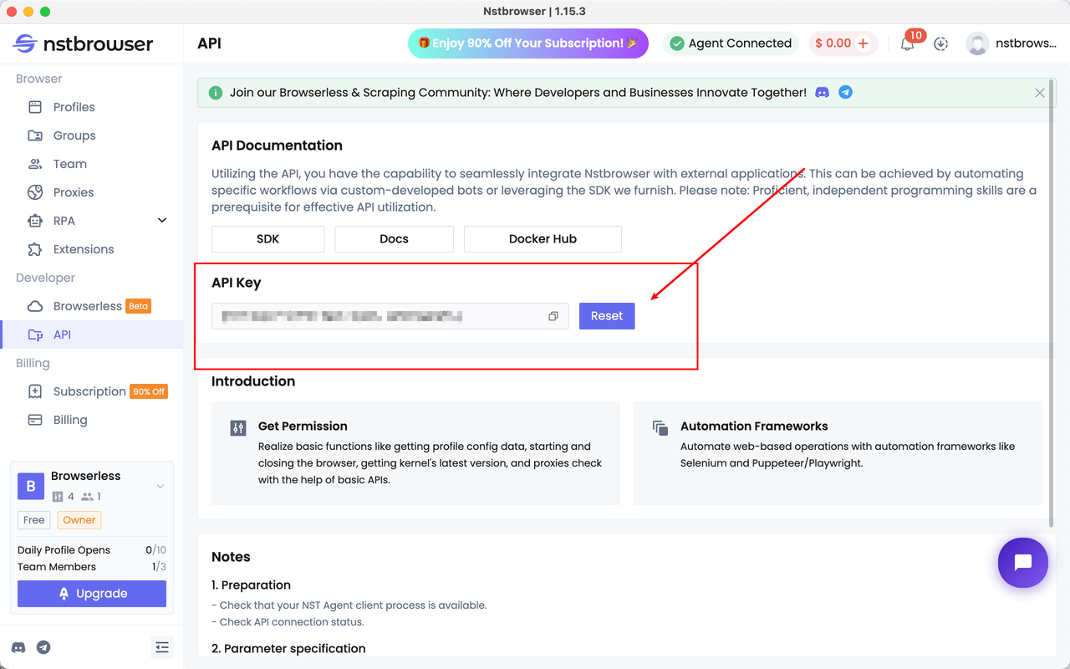Screen dimensions: 1070x669
Task: Click the Team people icon
Action: pyautogui.click(x=35, y=164)
